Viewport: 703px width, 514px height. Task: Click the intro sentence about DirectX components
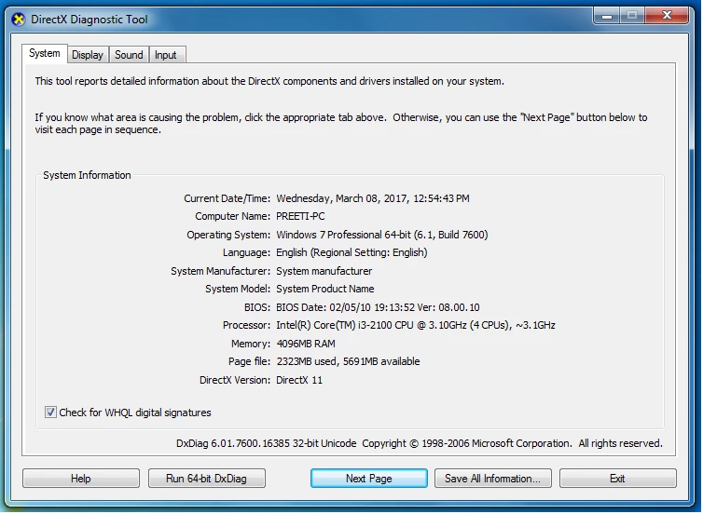[269, 82]
